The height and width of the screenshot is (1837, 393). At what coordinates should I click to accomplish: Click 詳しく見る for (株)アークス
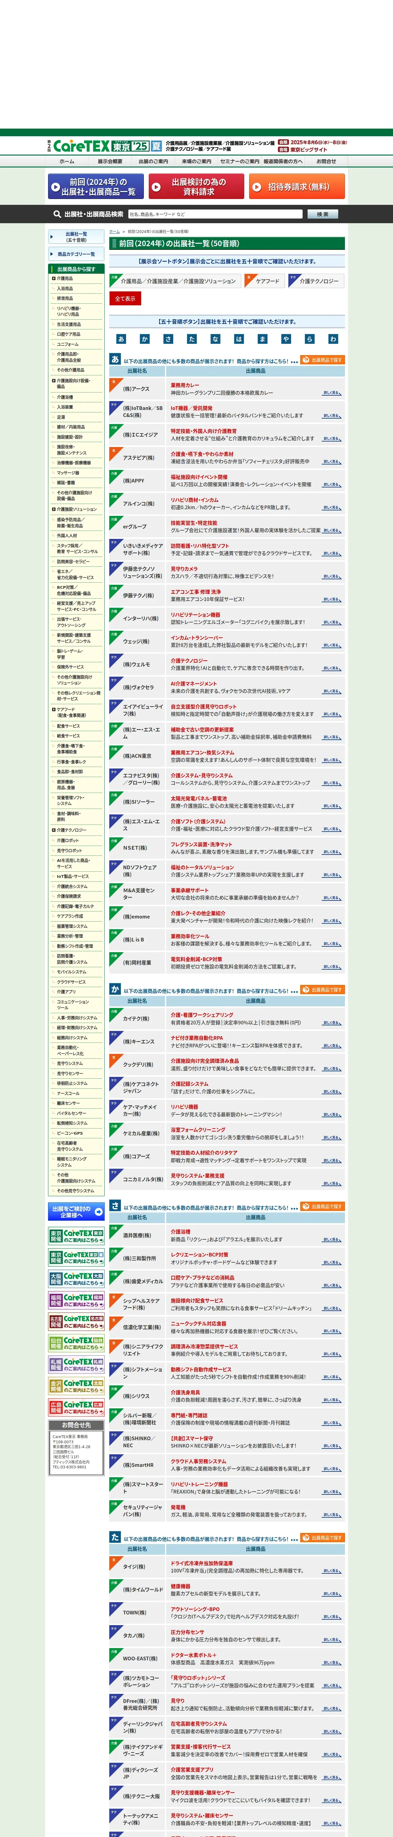332,393
